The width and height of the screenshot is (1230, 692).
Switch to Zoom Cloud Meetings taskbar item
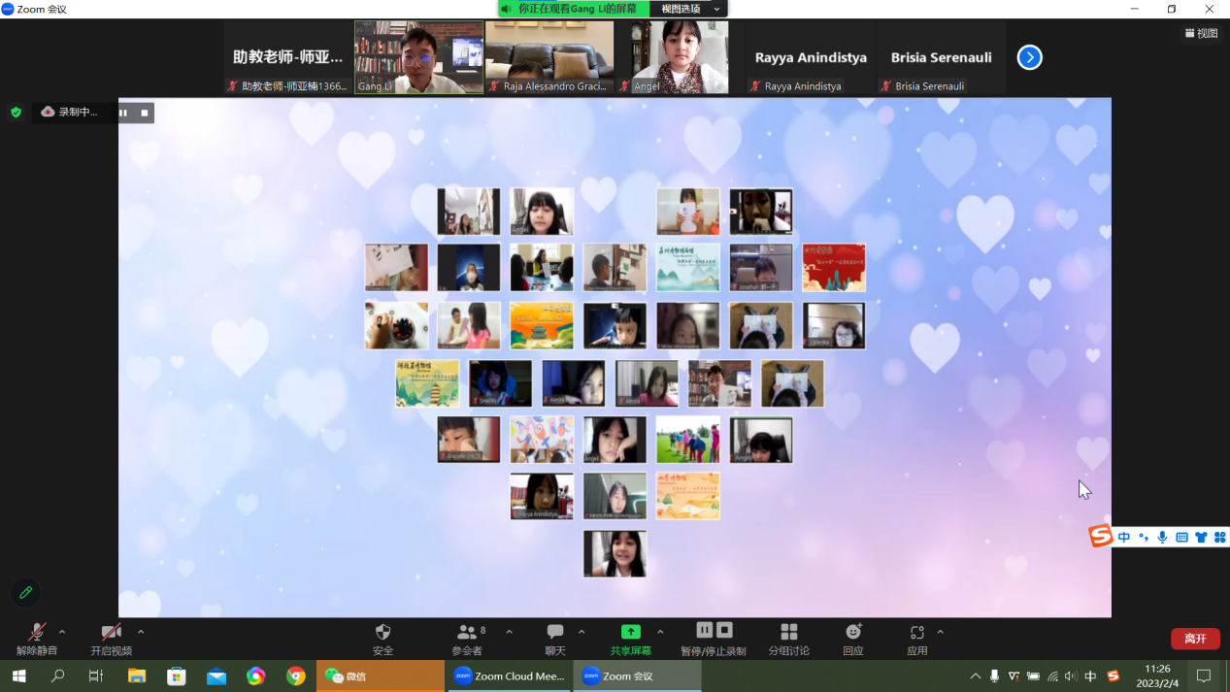(x=510, y=676)
